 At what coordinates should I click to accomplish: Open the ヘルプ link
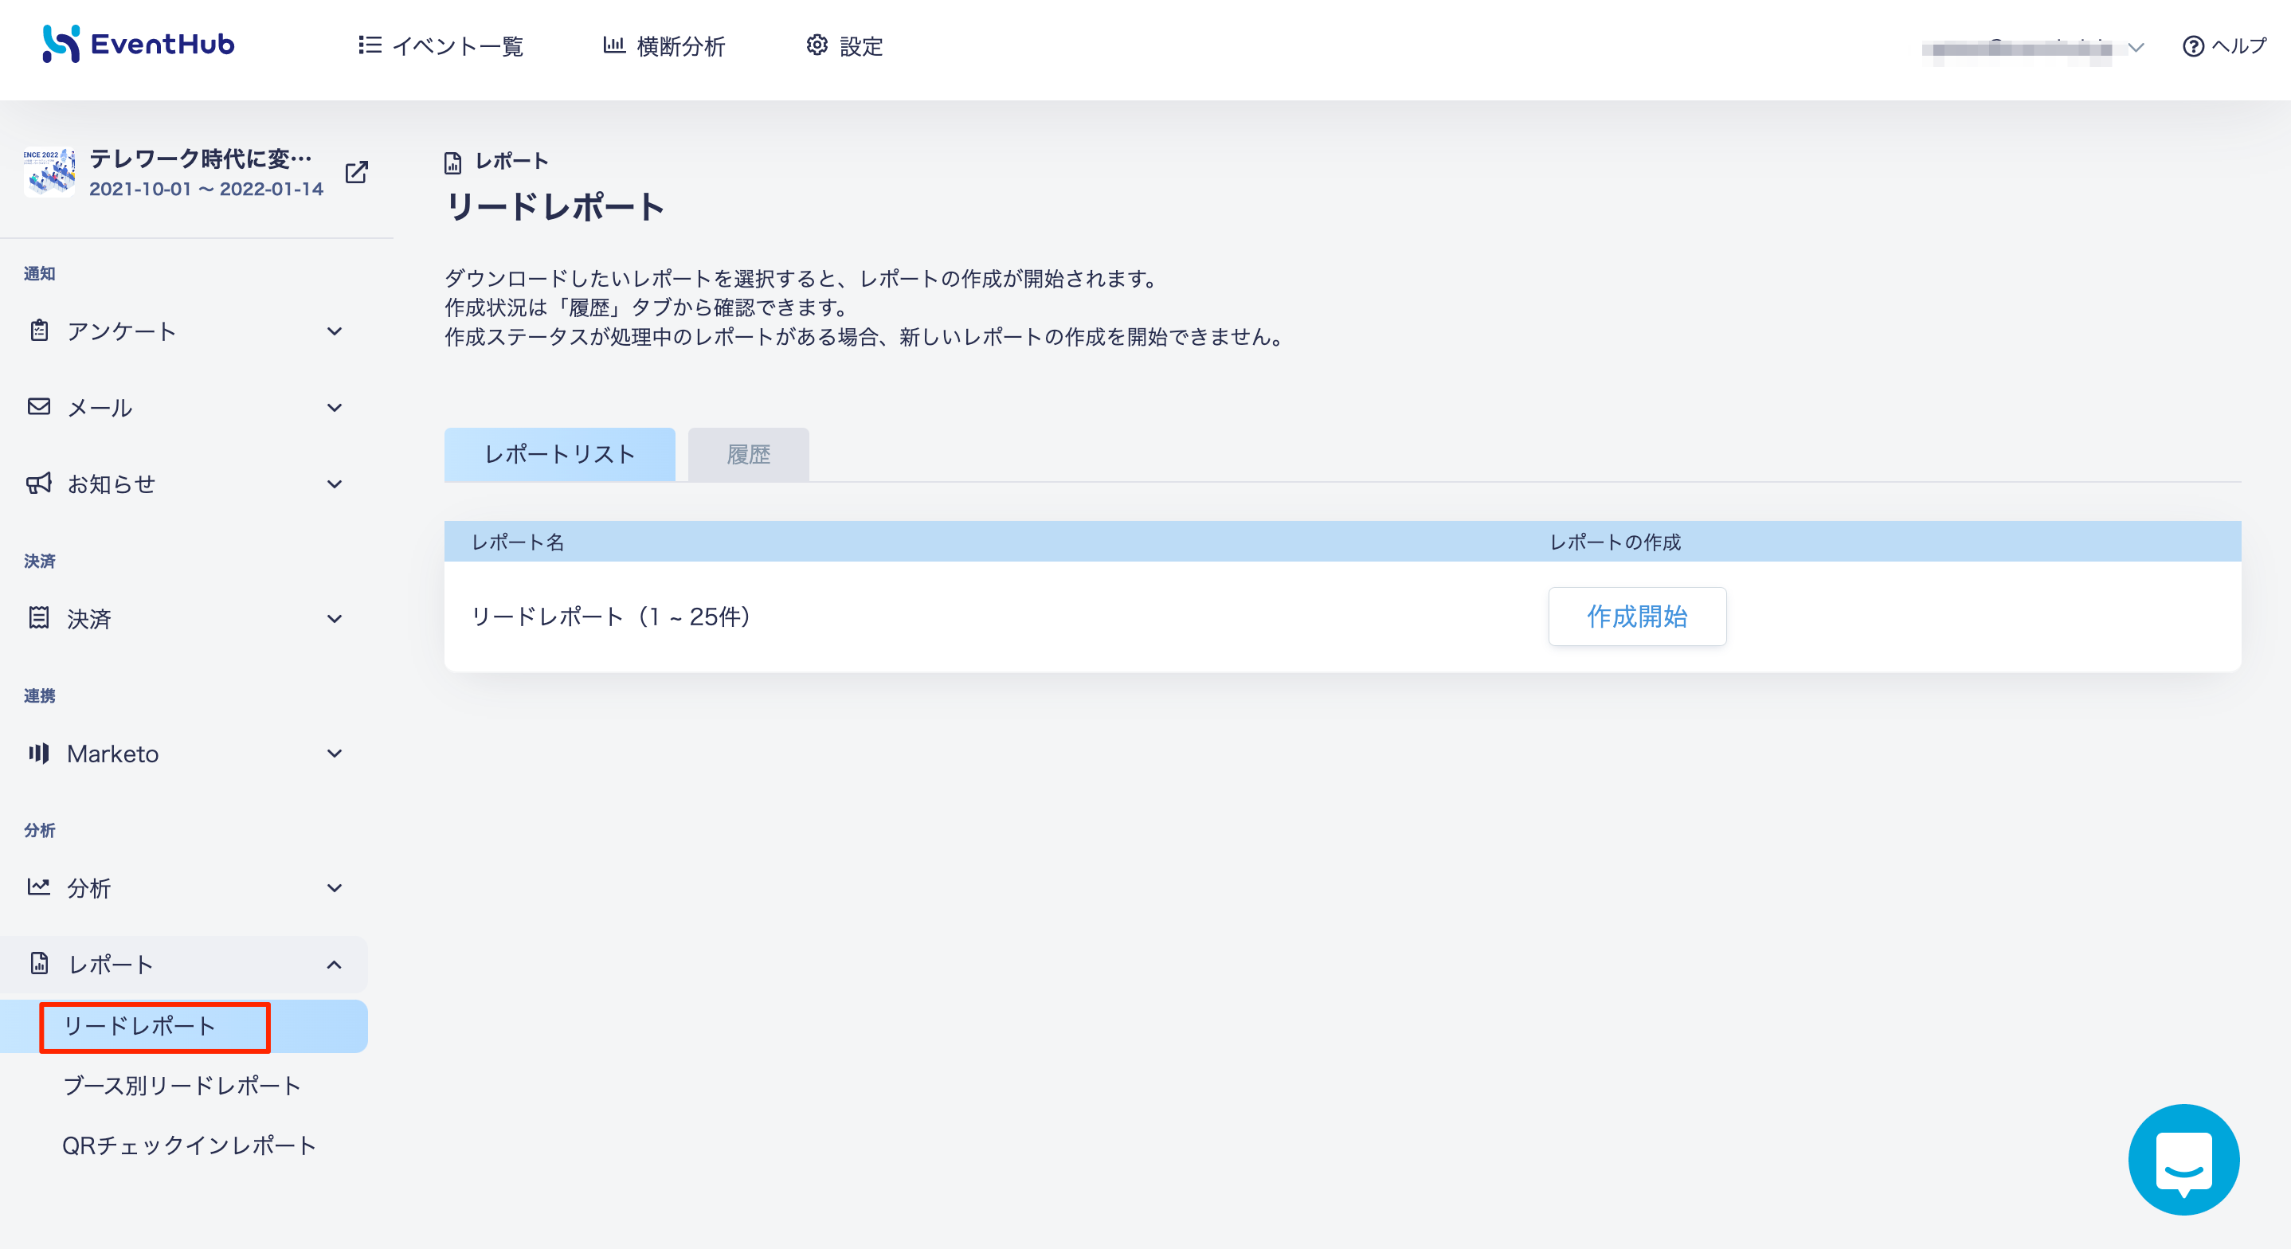click(2224, 45)
